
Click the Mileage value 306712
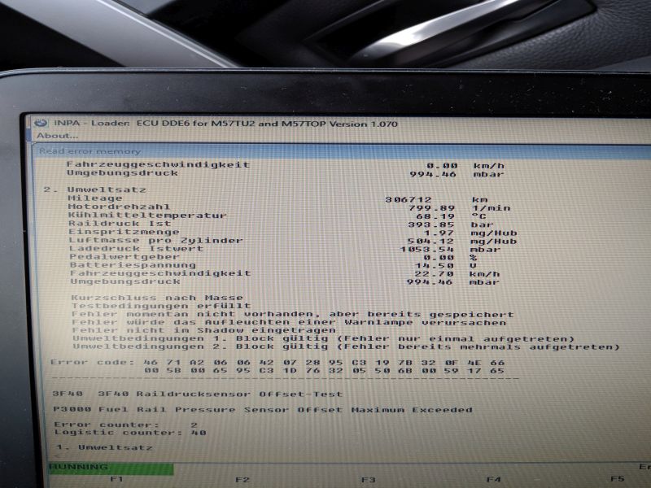[405, 198]
